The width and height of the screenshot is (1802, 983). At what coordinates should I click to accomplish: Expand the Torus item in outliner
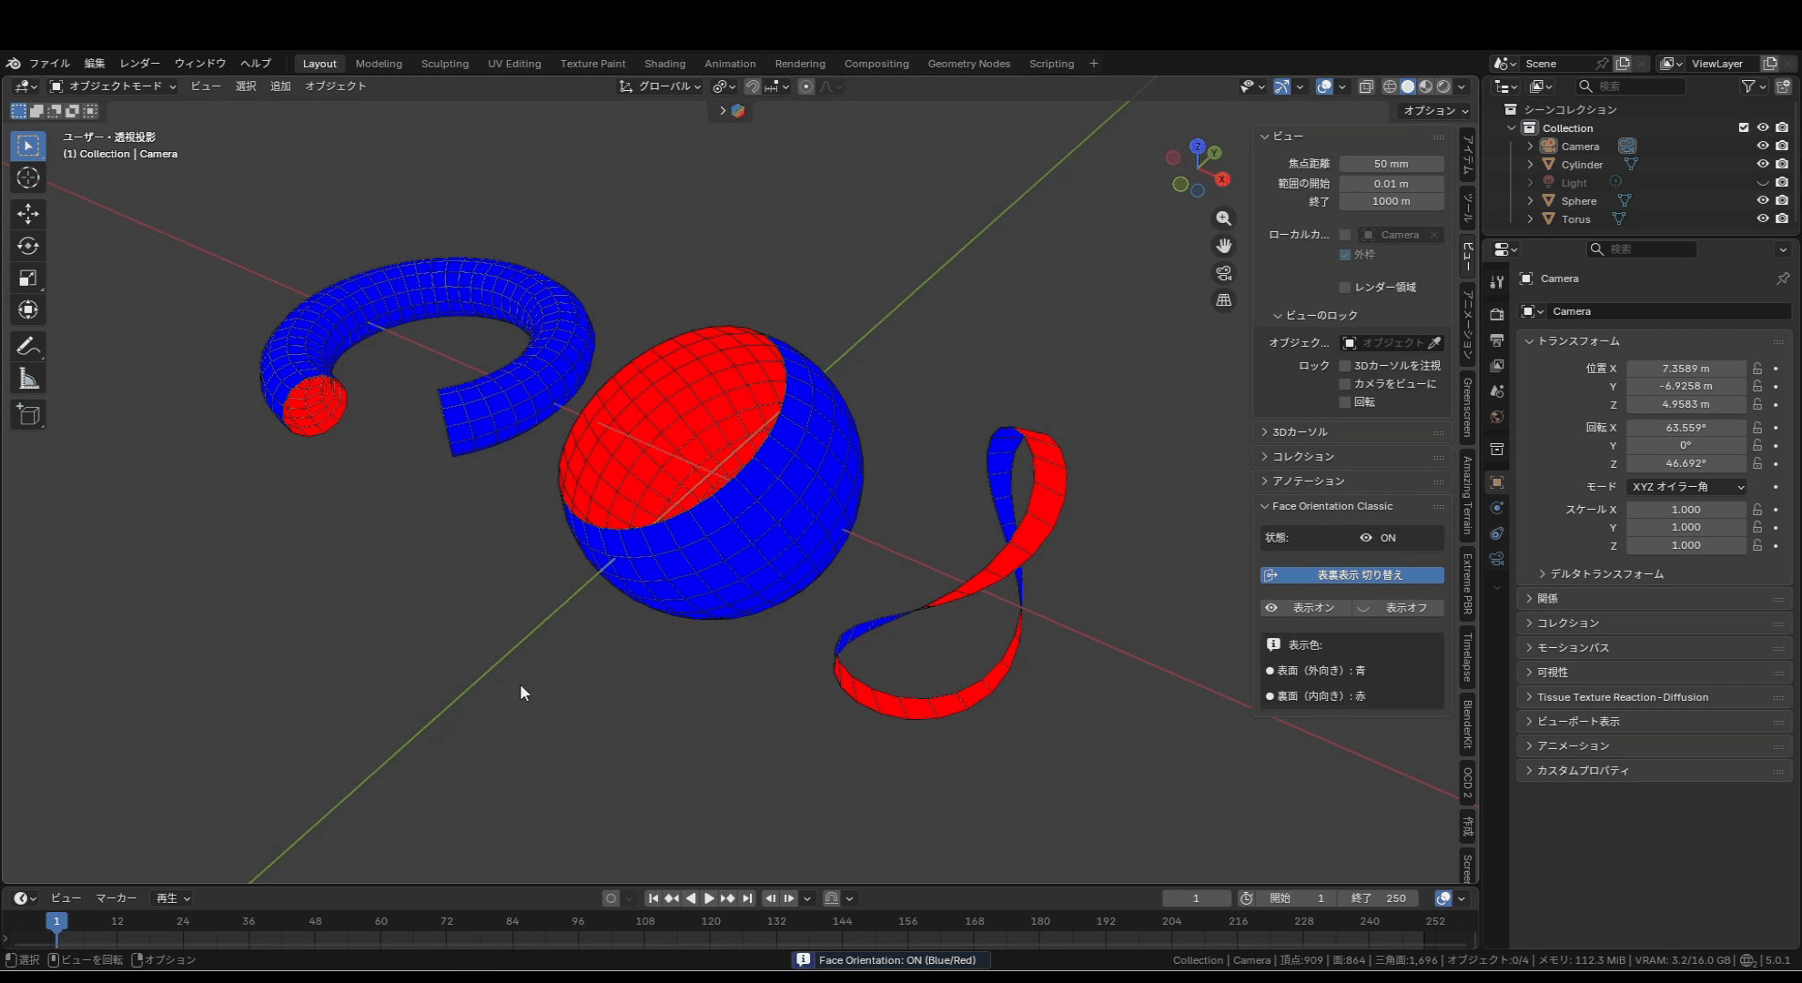[1530, 219]
